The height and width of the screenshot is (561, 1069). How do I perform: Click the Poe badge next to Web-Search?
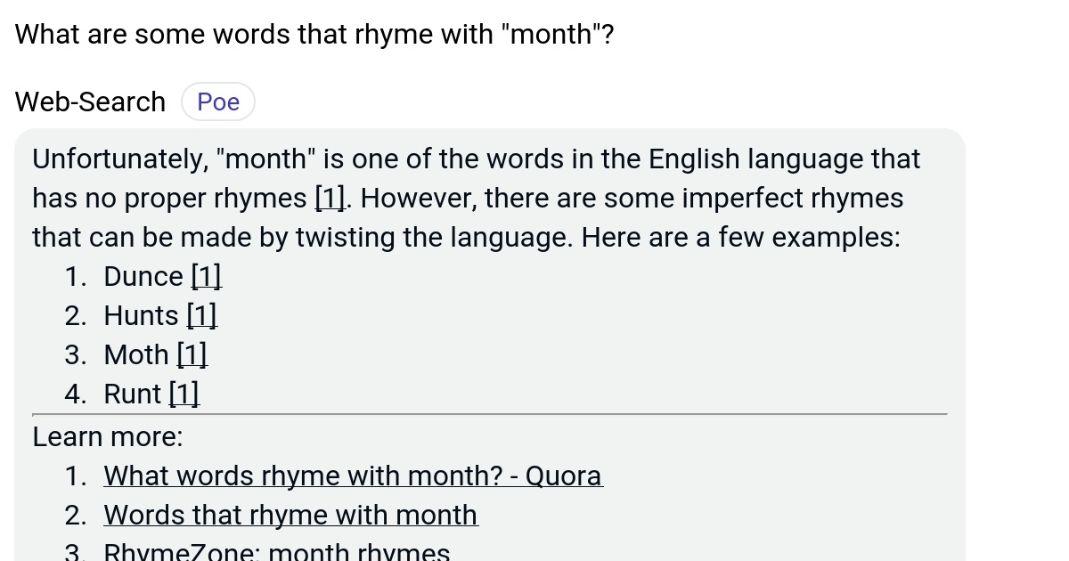217,102
